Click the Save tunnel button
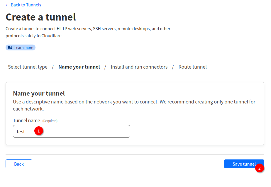 pos(240,164)
